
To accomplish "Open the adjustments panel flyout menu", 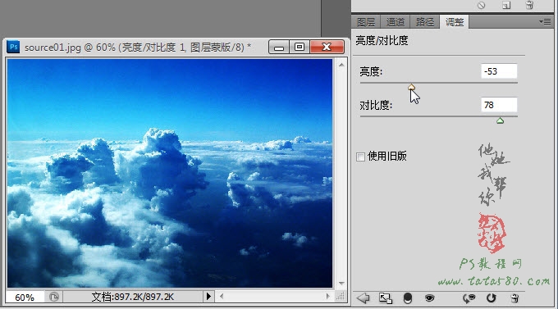I will click(545, 22).
